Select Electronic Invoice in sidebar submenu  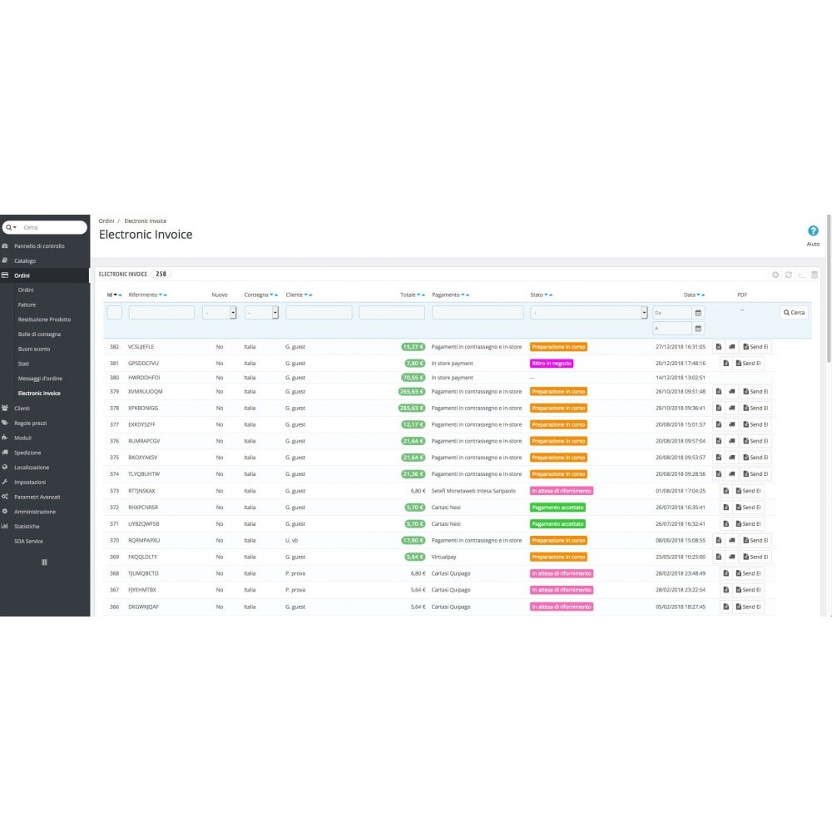pos(39,394)
